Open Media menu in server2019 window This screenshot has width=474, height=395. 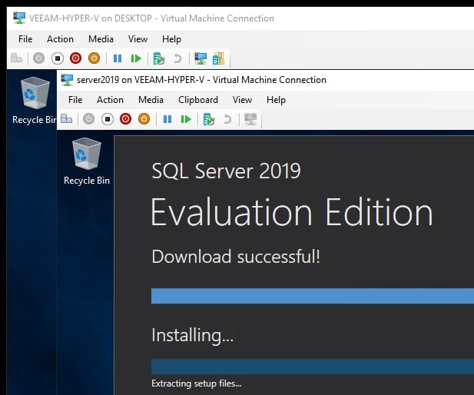(x=151, y=100)
